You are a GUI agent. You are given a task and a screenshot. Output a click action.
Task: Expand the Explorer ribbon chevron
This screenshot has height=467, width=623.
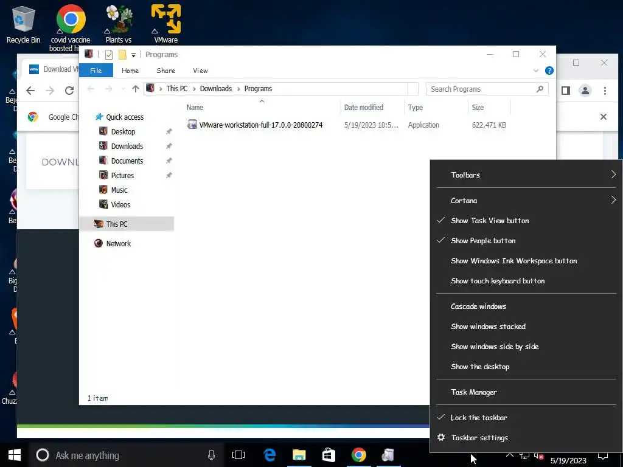tap(535, 71)
